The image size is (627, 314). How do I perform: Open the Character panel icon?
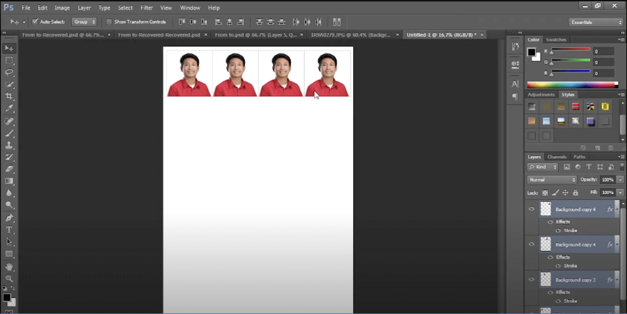(515, 84)
